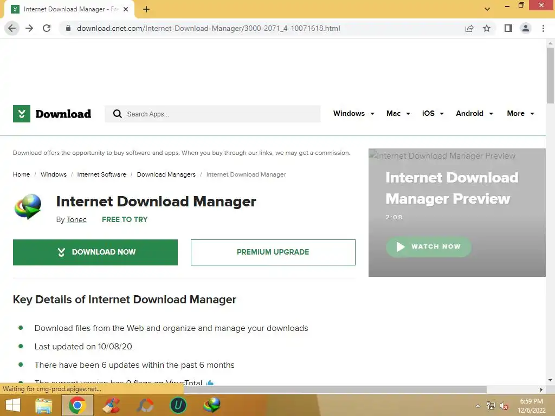This screenshot has width=555, height=416.
Task: Click the Download Managers breadcrumb link
Action: 166,174
